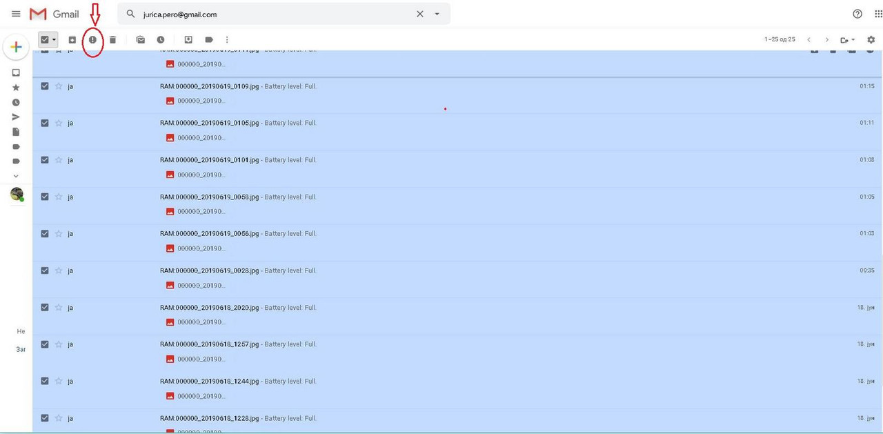
Task: Open the More options three-dot menu
Action: [227, 40]
